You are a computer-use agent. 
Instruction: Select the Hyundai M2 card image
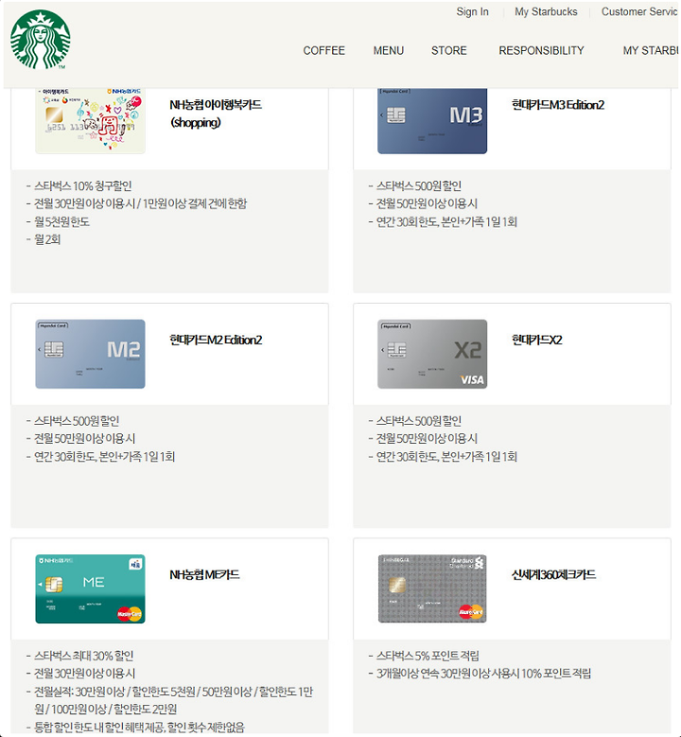tap(90, 354)
